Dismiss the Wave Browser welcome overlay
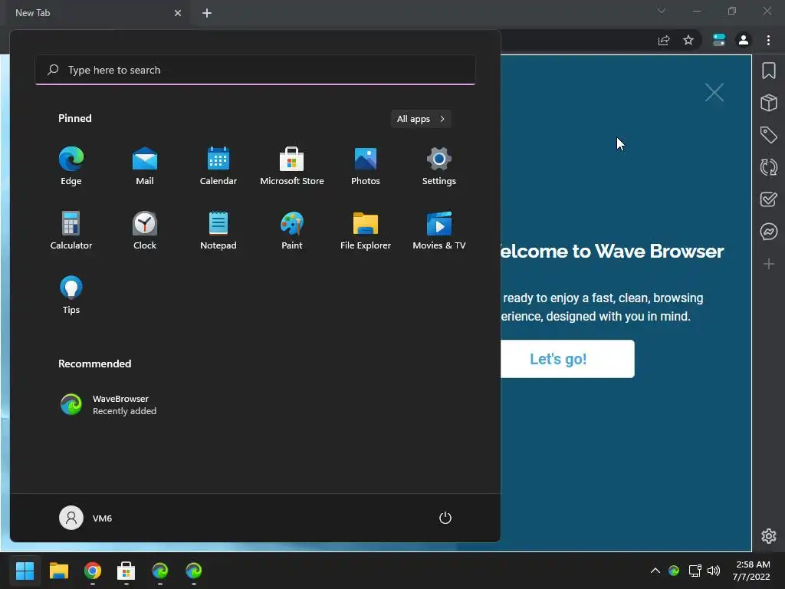This screenshot has width=785, height=589. point(714,92)
